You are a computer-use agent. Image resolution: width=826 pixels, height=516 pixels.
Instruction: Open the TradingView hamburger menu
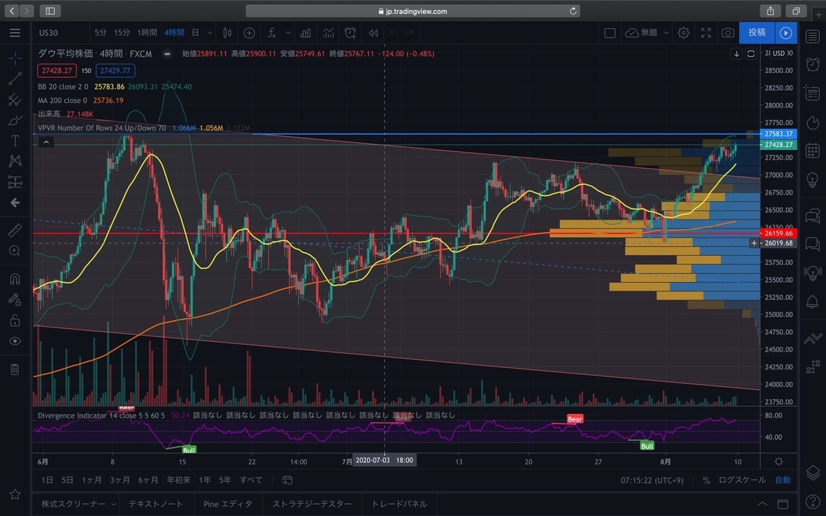[x=15, y=32]
